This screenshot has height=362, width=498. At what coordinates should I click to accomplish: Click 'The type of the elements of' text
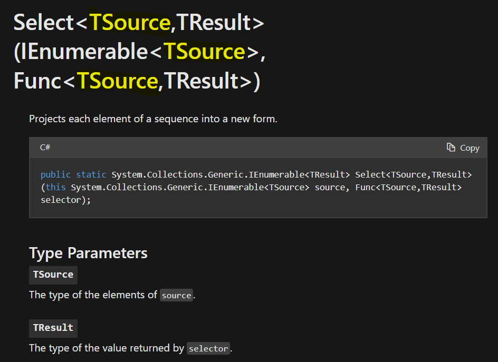93,295
